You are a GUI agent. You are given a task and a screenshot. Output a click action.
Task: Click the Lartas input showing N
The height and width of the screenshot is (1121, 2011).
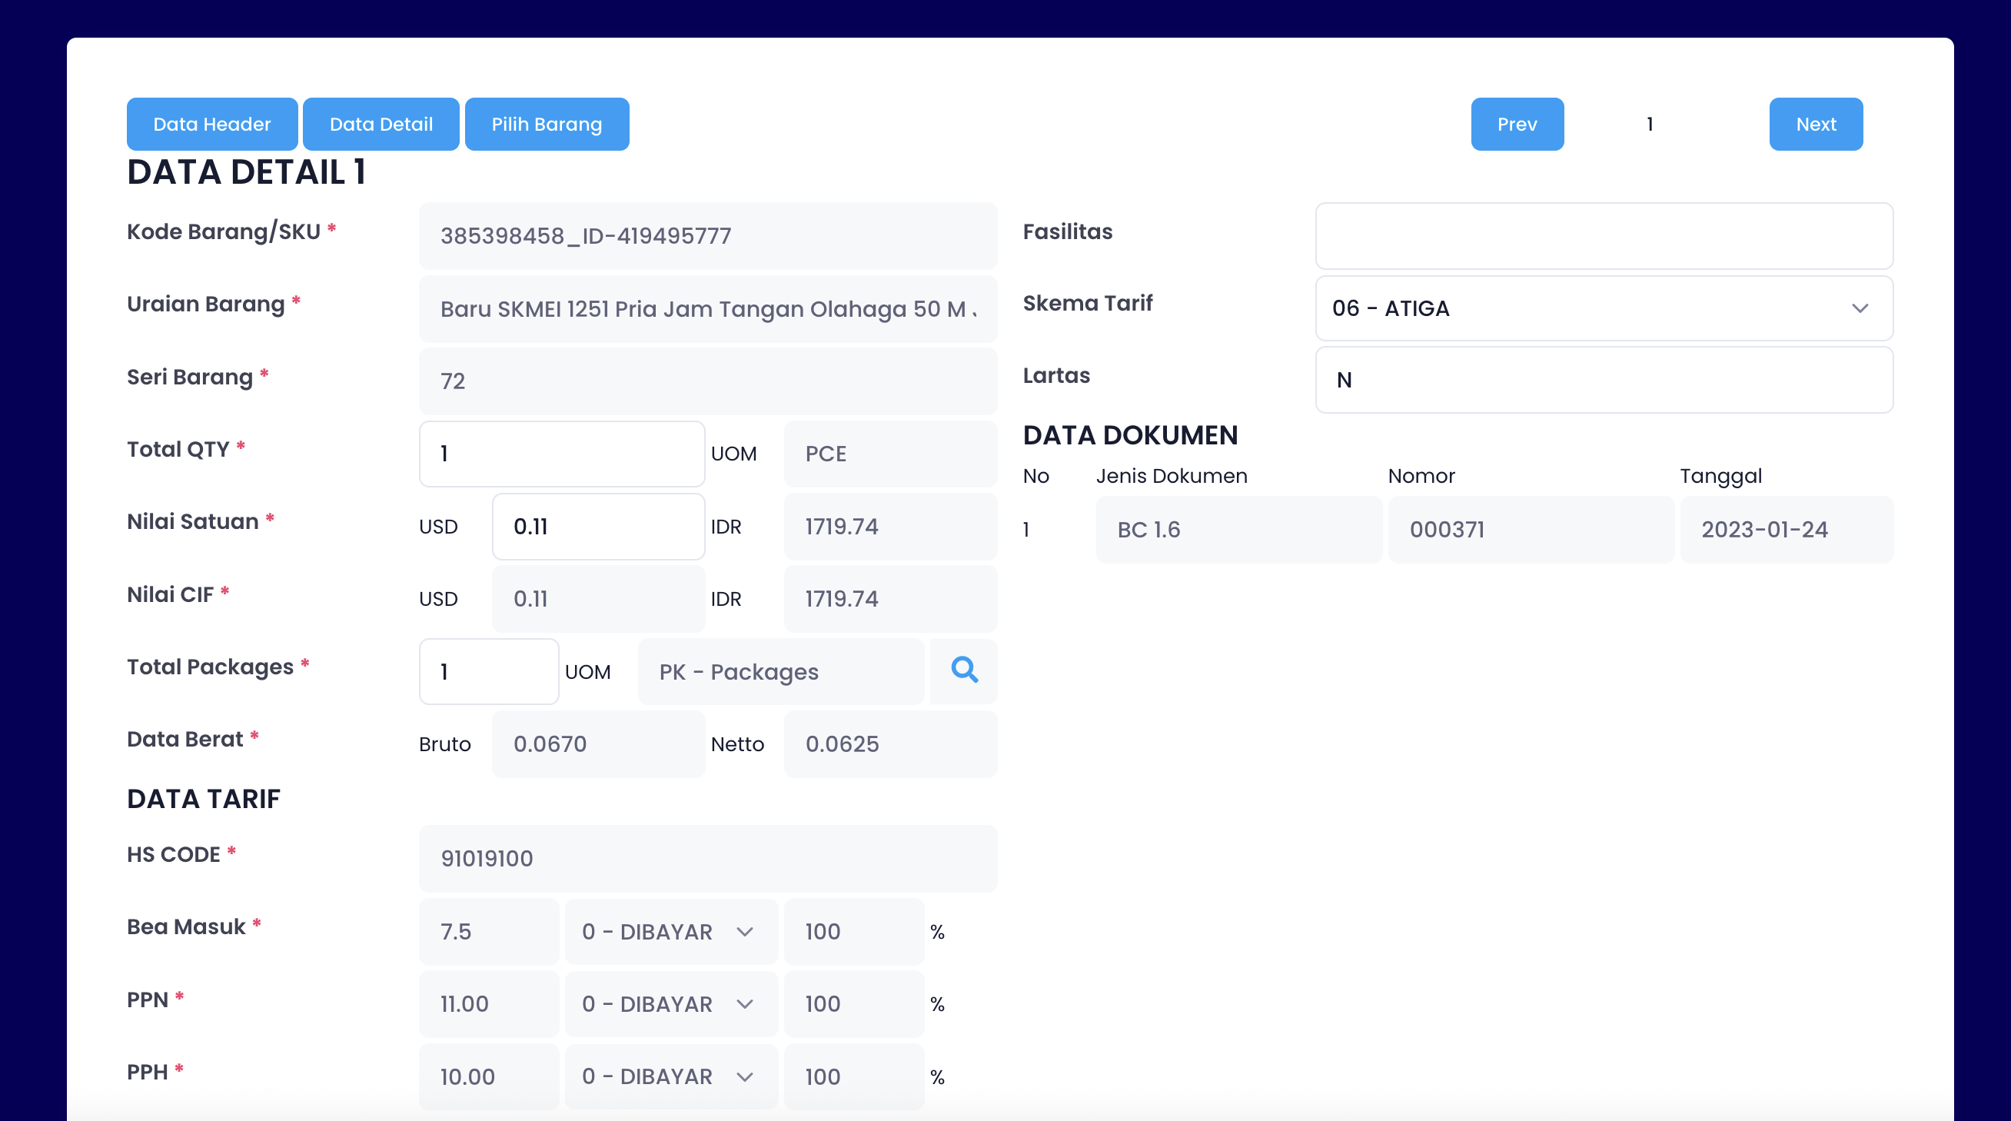(x=1604, y=380)
